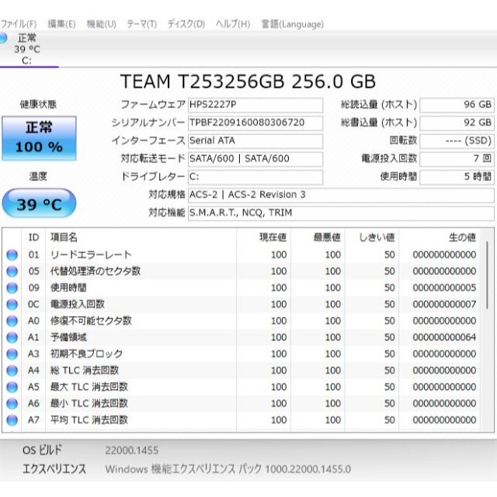Image resolution: width=497 pixels, height=497 pixels.
Task: Click the blue status circle beside 正常 drive tab
Action: [x=2, y=38]
